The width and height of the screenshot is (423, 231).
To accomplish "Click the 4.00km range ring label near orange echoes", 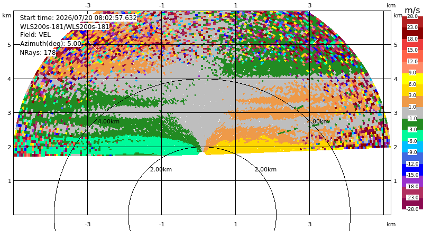I will (318, 121).
